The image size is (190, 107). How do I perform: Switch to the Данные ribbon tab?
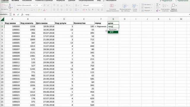pos(72,1)
